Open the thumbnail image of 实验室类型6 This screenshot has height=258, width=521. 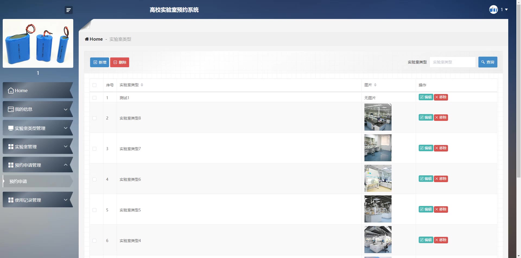[378, 178]
